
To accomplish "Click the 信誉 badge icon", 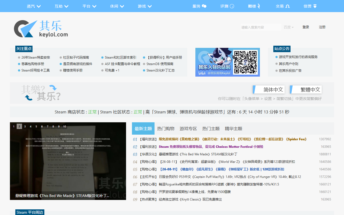I will click(315, 6).
